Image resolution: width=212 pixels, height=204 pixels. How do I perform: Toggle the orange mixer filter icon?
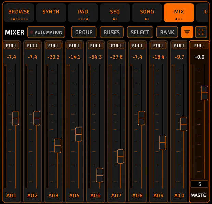tap(187, 32)
